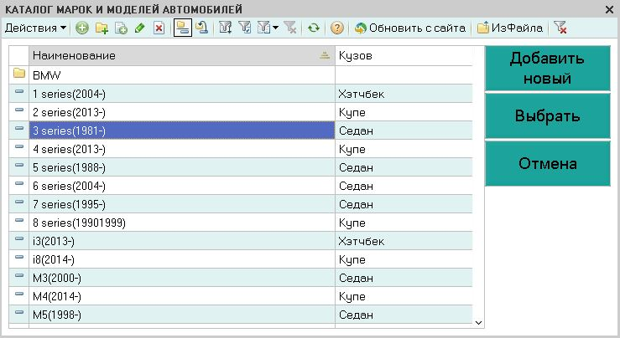Click the Добавить новый button

coord(548,69)
